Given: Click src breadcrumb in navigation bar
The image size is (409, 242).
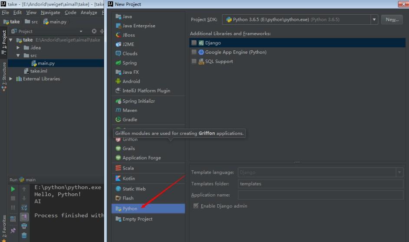Looking at the screenshot, I should coord(31,22).
